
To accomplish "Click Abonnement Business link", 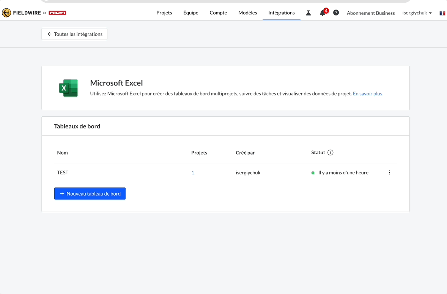I will 371,13.
